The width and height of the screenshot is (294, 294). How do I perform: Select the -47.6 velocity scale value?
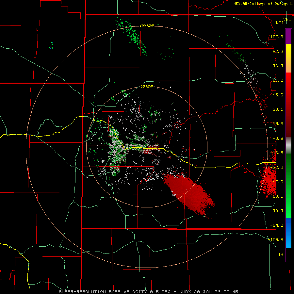[x=277, y=182]
